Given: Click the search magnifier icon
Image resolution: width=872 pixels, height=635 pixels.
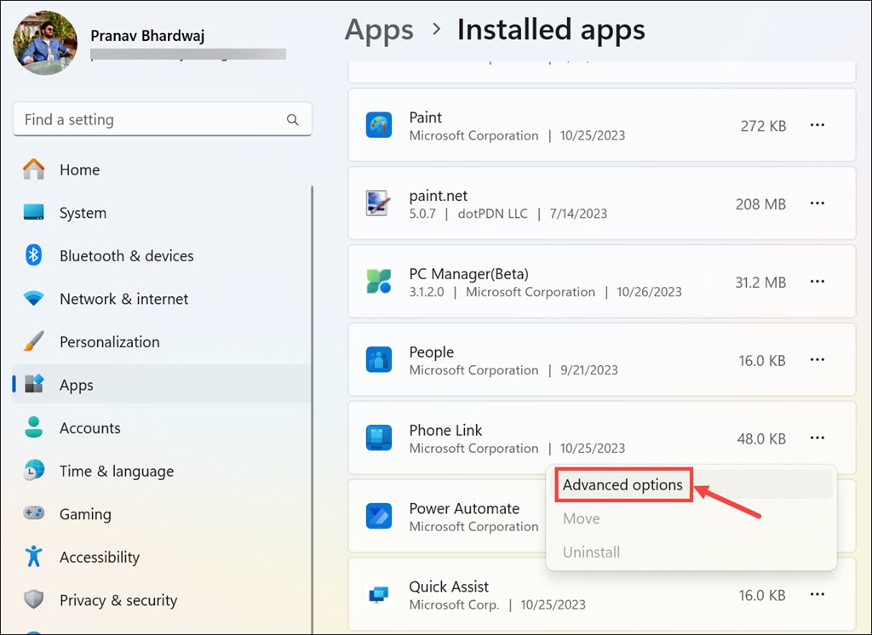Looking at the screenshot, I should pyautogui.click(x=293, y=120).
